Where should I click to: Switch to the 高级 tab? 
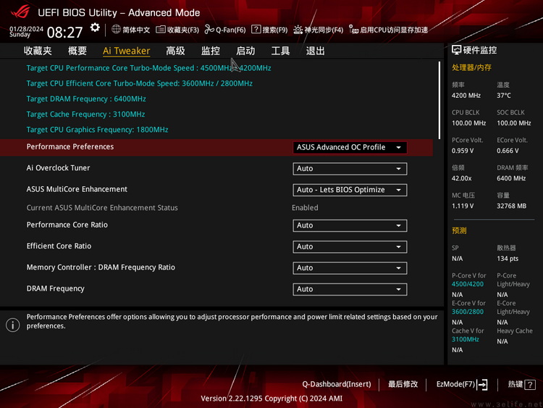coord(176,51)
